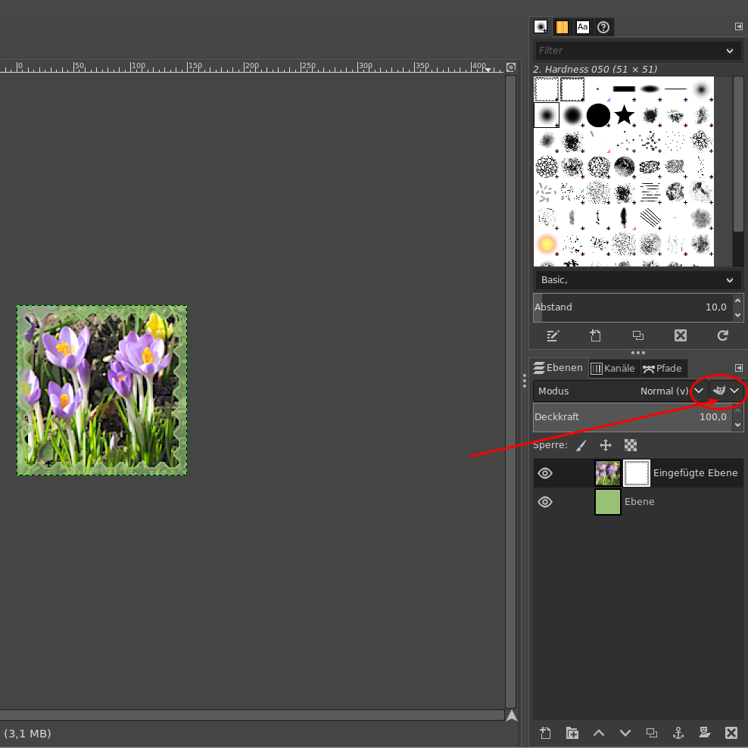This screenshot has height=748, width=748.
Task: Refresh the brushes list
Action: click(723, 335)
